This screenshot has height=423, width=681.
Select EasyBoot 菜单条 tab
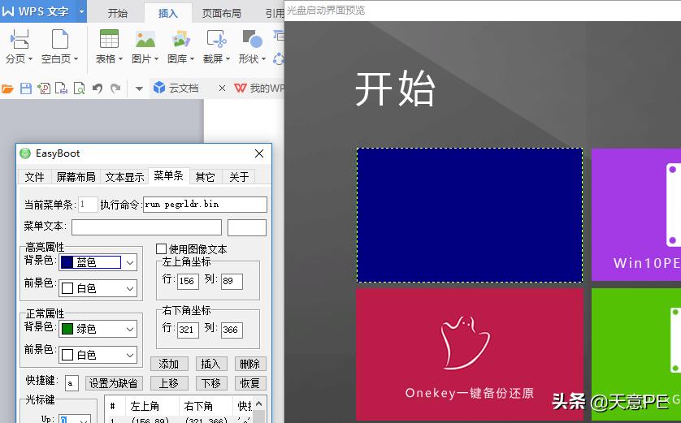coord(168,175)
